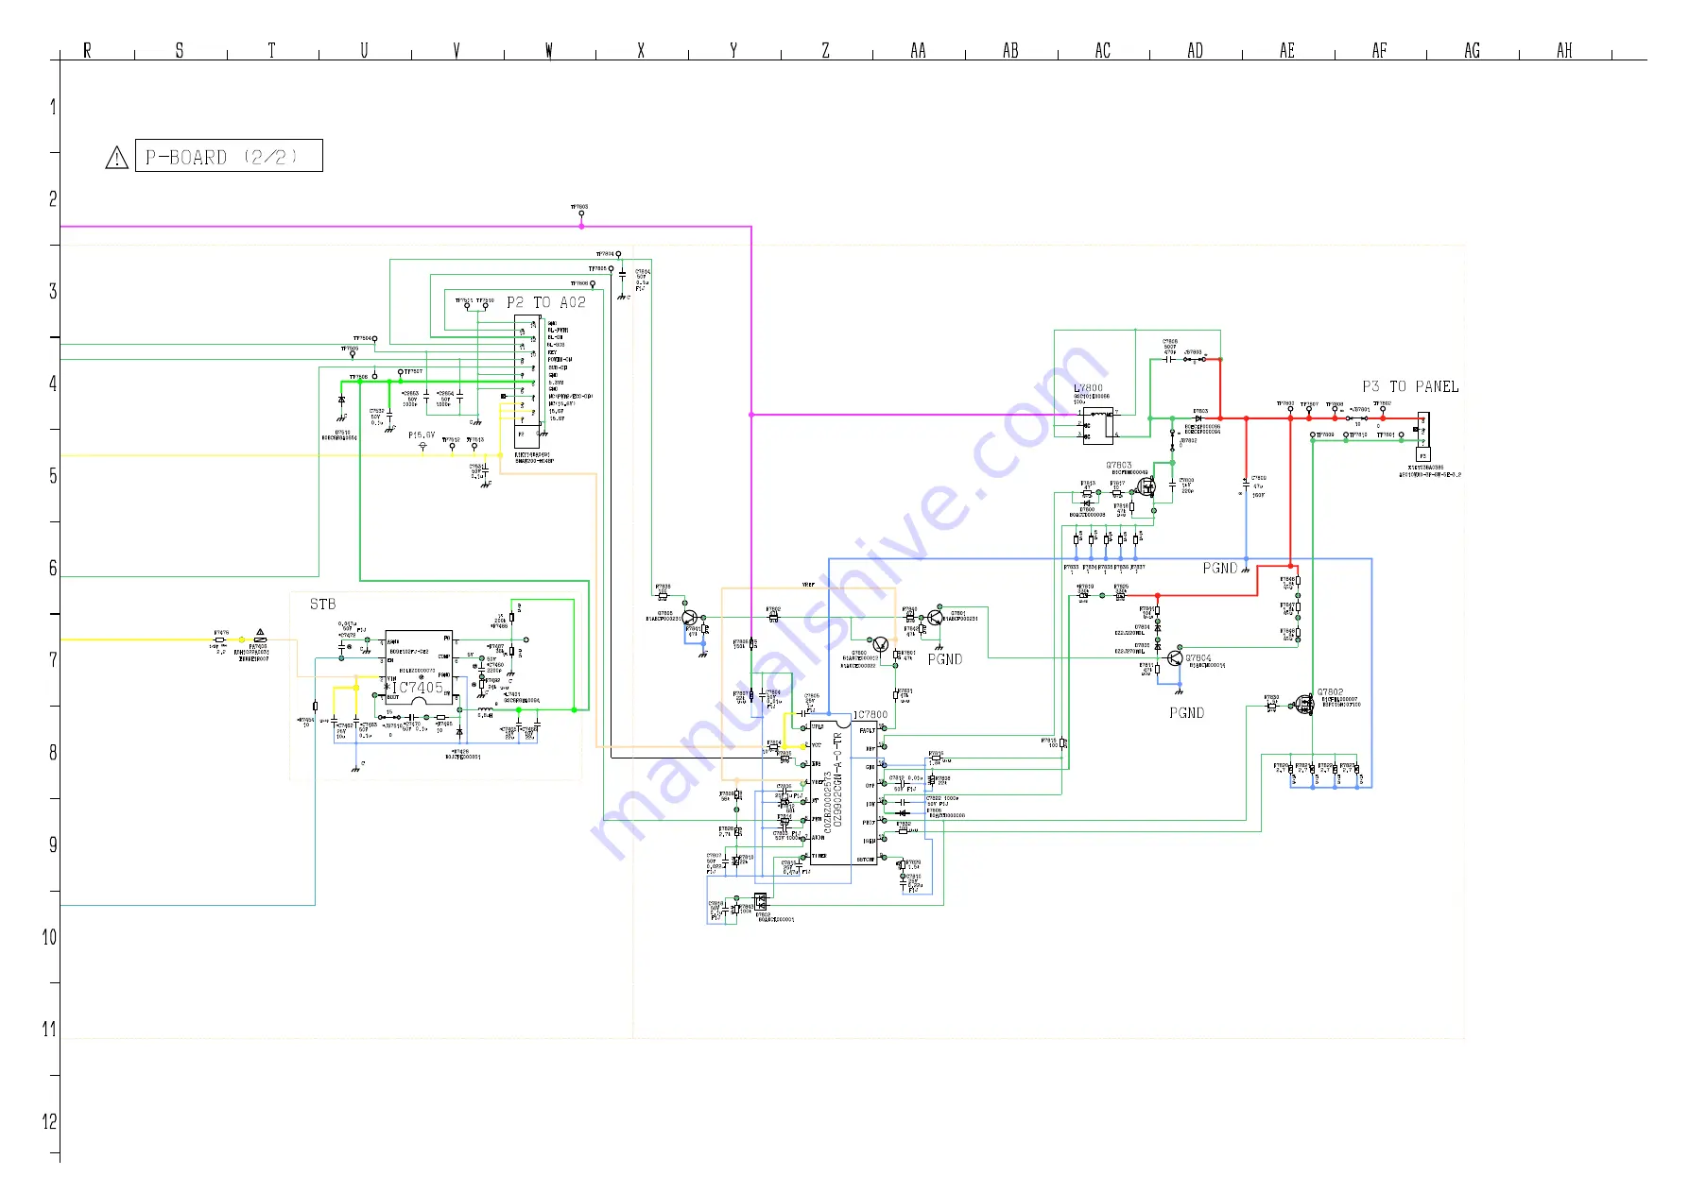Click column header "Z"
The width and height of the screenshot is (1689, 1193).
[x=825, y=50]
